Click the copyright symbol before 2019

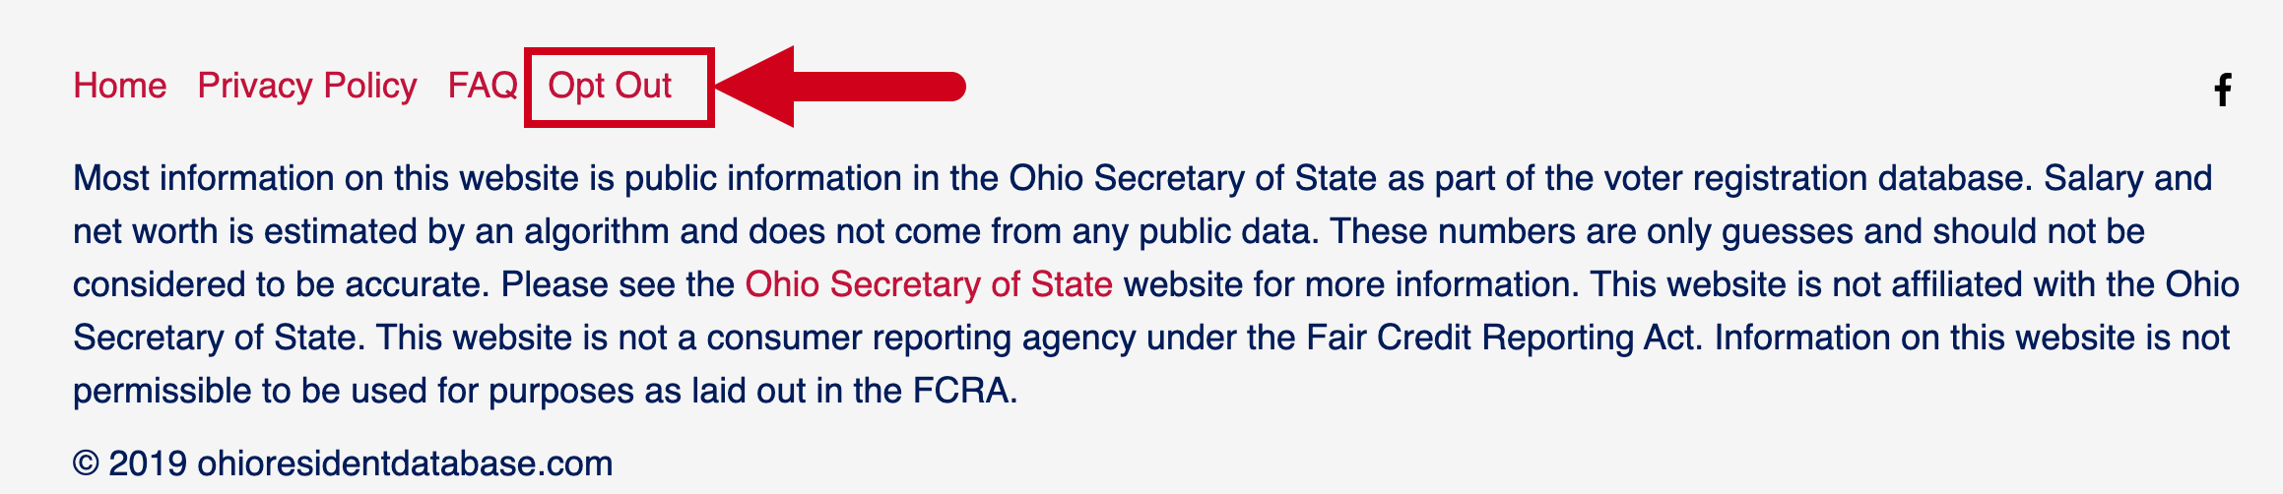tap(87, 463)
